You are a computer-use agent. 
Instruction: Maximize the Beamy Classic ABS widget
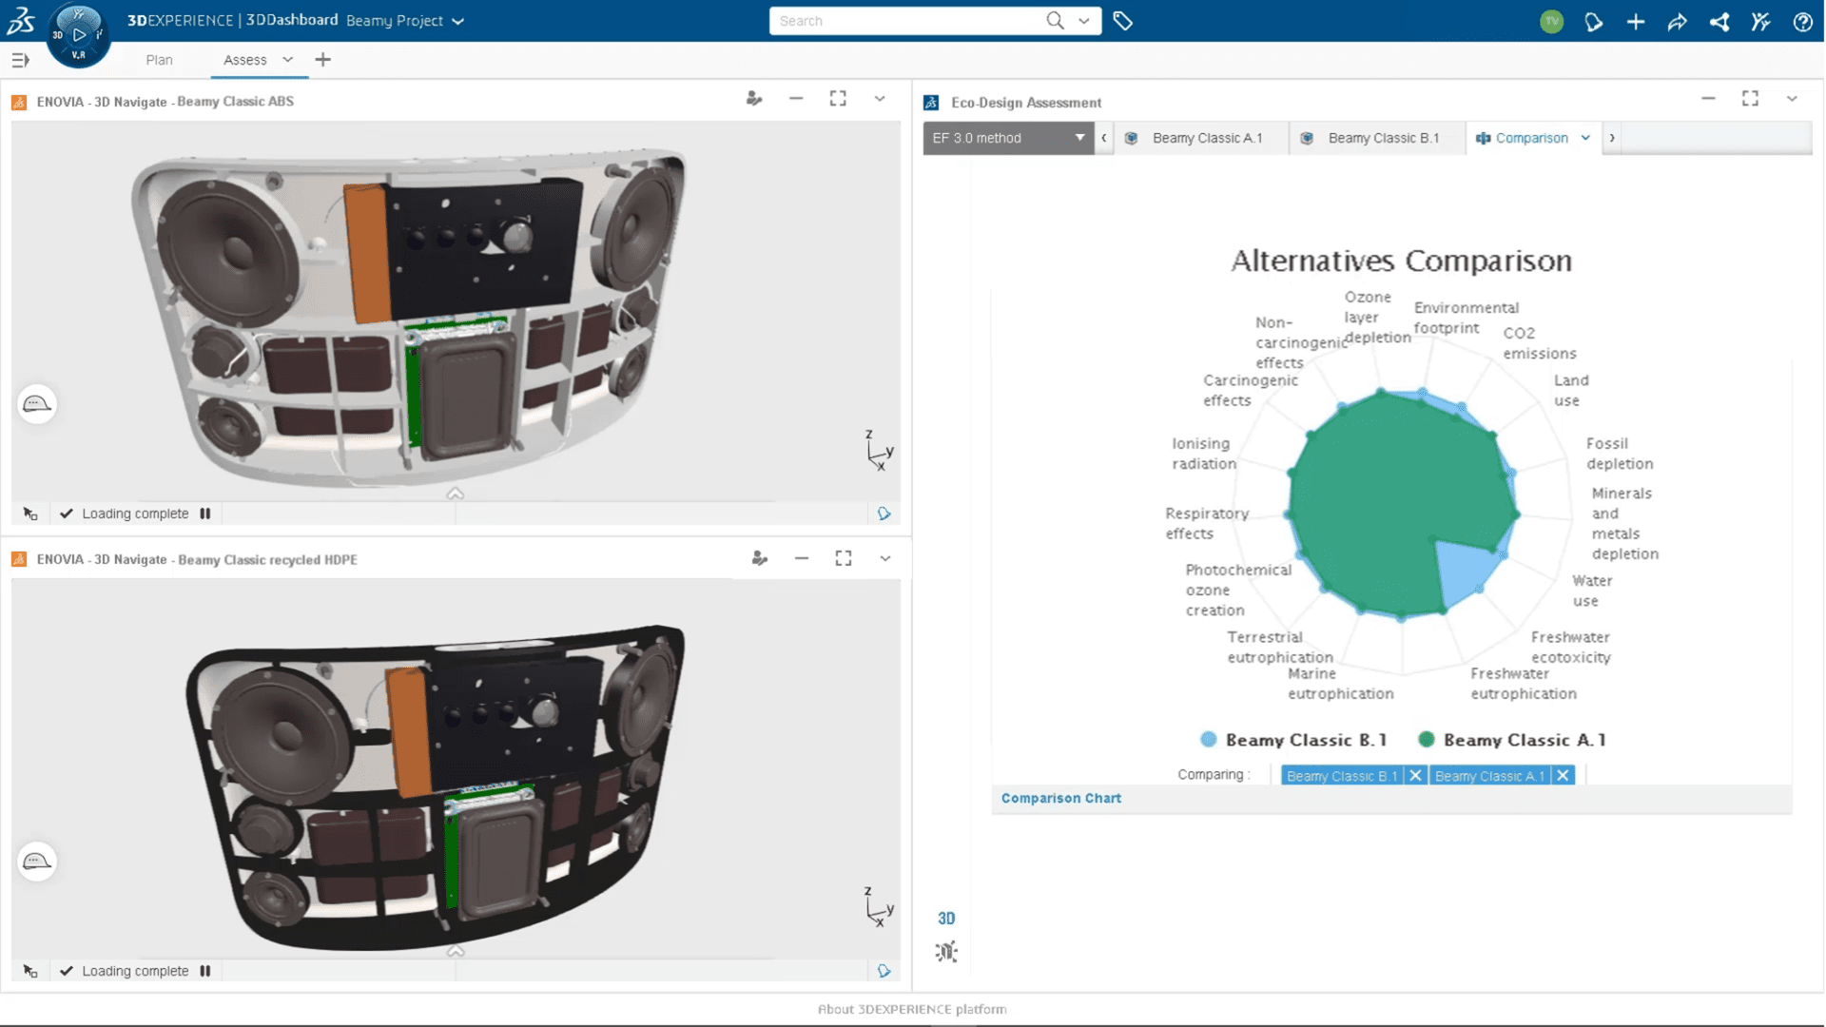click(x=838, y=99)
